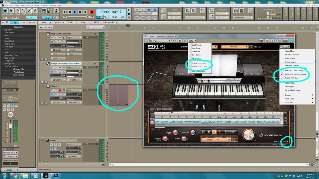Adjust the Reverb knob in EZkeys
The image size is (319, 179).
coord(184,138)
